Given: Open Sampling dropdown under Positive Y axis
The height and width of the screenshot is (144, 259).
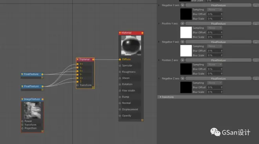Looking at the screenshot, I should (215, 28).
